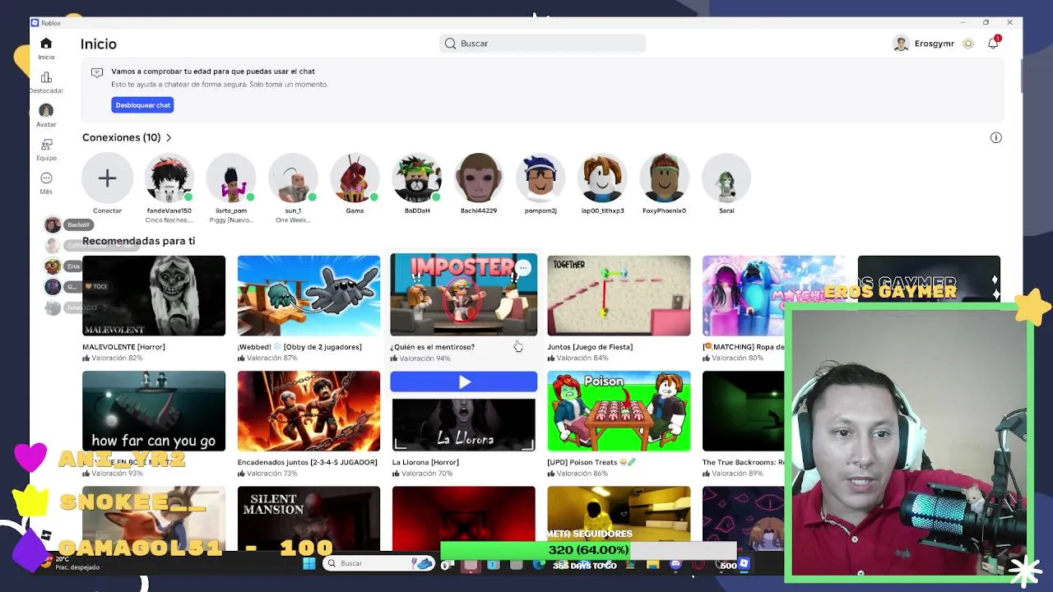Open the La Llorona thumbnail
The image size is (1053, 592).
click(464, 424)
